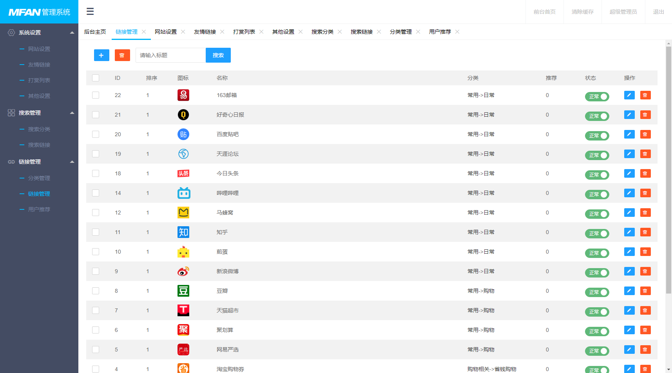Select the 搜索管理 grid icon in sidebar
The image size is (672, 373).
coord(11,113)
